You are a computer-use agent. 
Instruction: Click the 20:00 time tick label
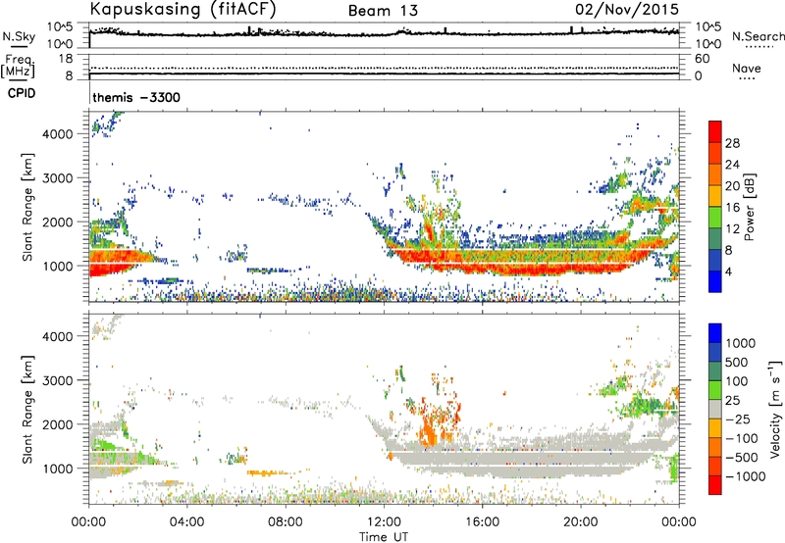580,522
